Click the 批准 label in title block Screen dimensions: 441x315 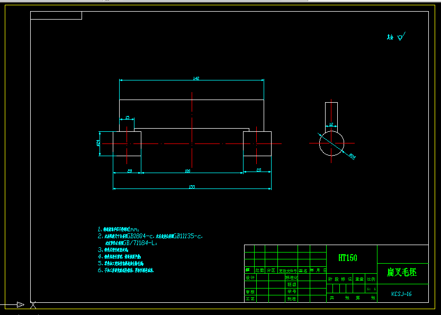click(x=292, y=299)
